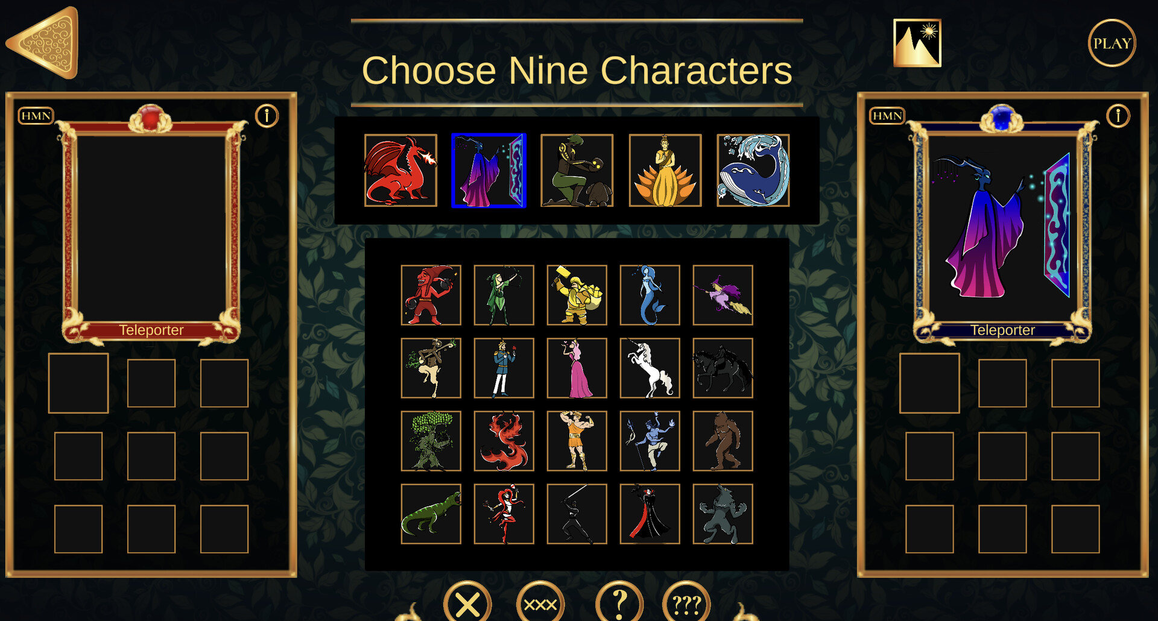The width and height of the screenshot is (1158, 621).
Task: Choose the green T-Rex dinosaur character
Action: coord(431,514)
